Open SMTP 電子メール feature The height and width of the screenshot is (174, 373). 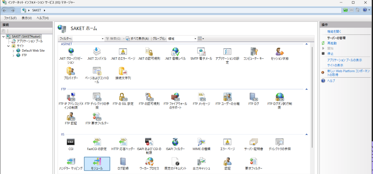(x=201, y=54)
